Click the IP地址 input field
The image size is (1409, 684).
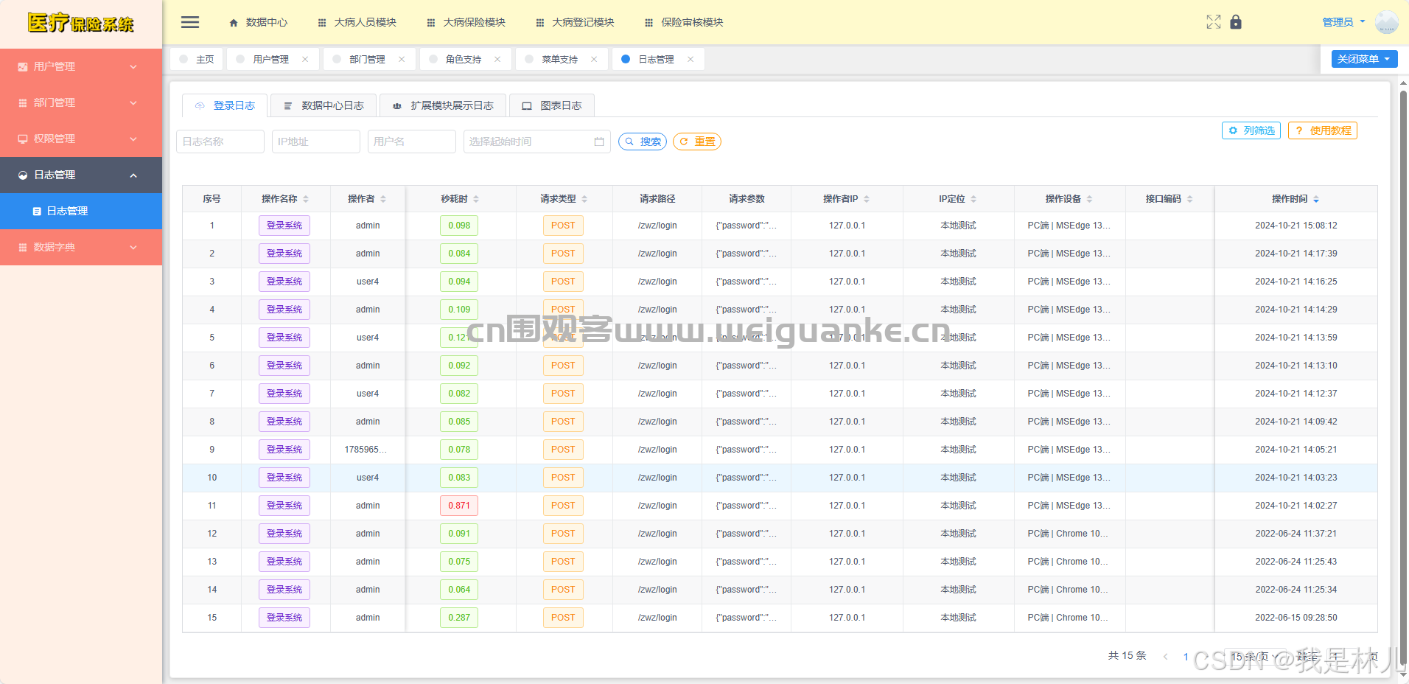[316, 142]
